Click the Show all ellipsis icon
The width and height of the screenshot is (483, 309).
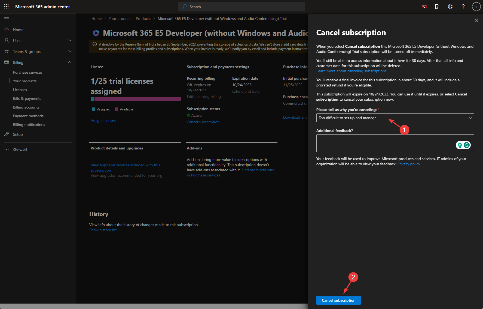7,149
